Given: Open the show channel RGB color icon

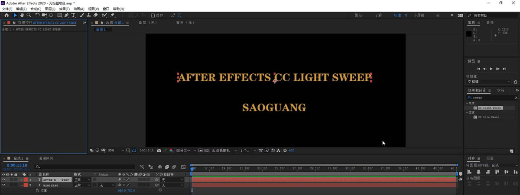Looking at the screenshot, I should pyautogui.click(x=171, y=151).
